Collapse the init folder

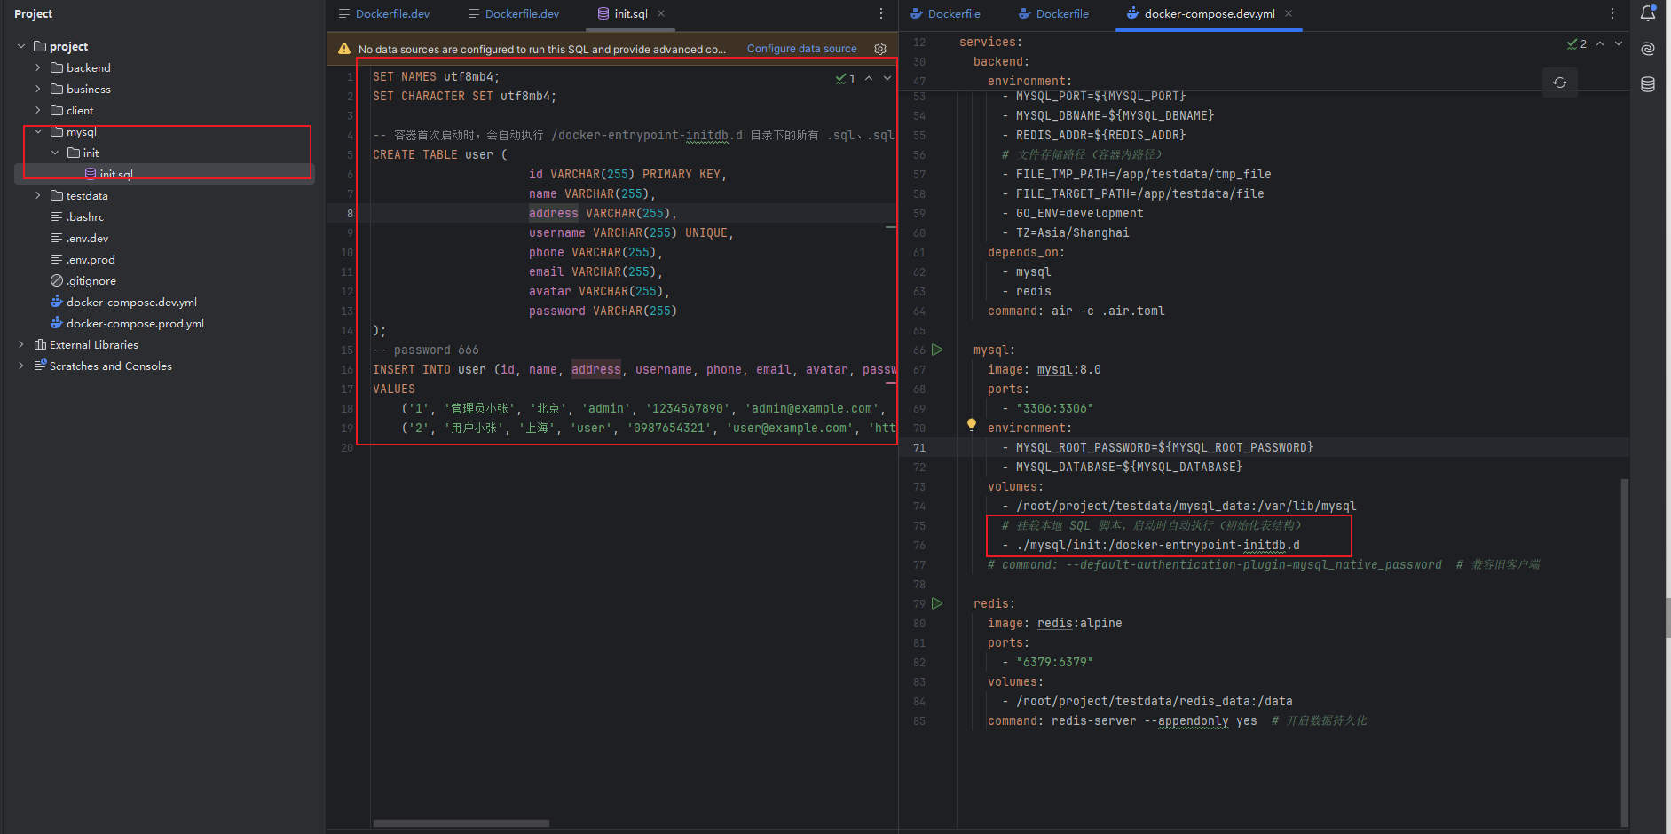point(55,153)
